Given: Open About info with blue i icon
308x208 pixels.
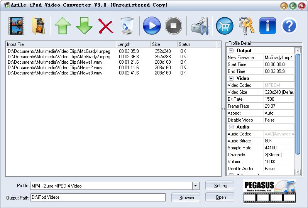Looking at the screenshot, I should pyautogui.click(x=267, y=26).
